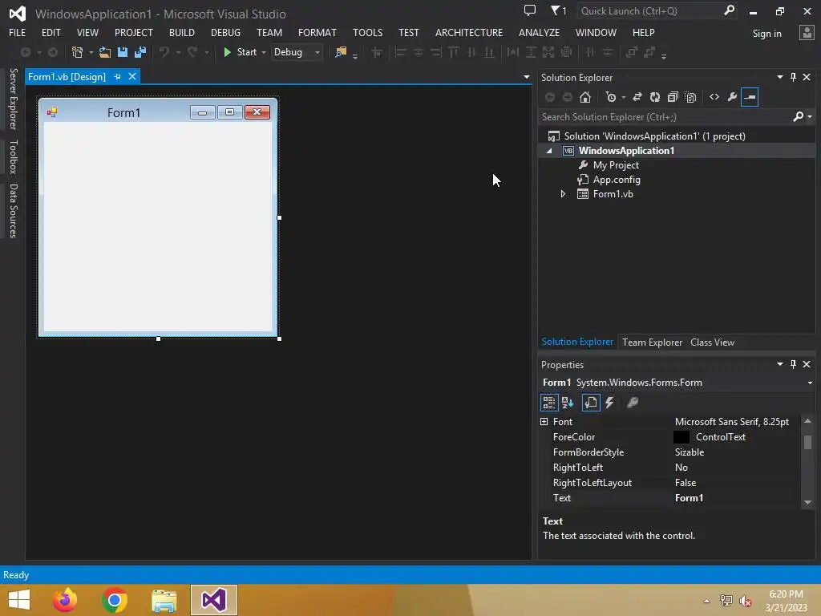
Task: Select Form1.vb in Solution Explorer
Action: click(613, 194)
